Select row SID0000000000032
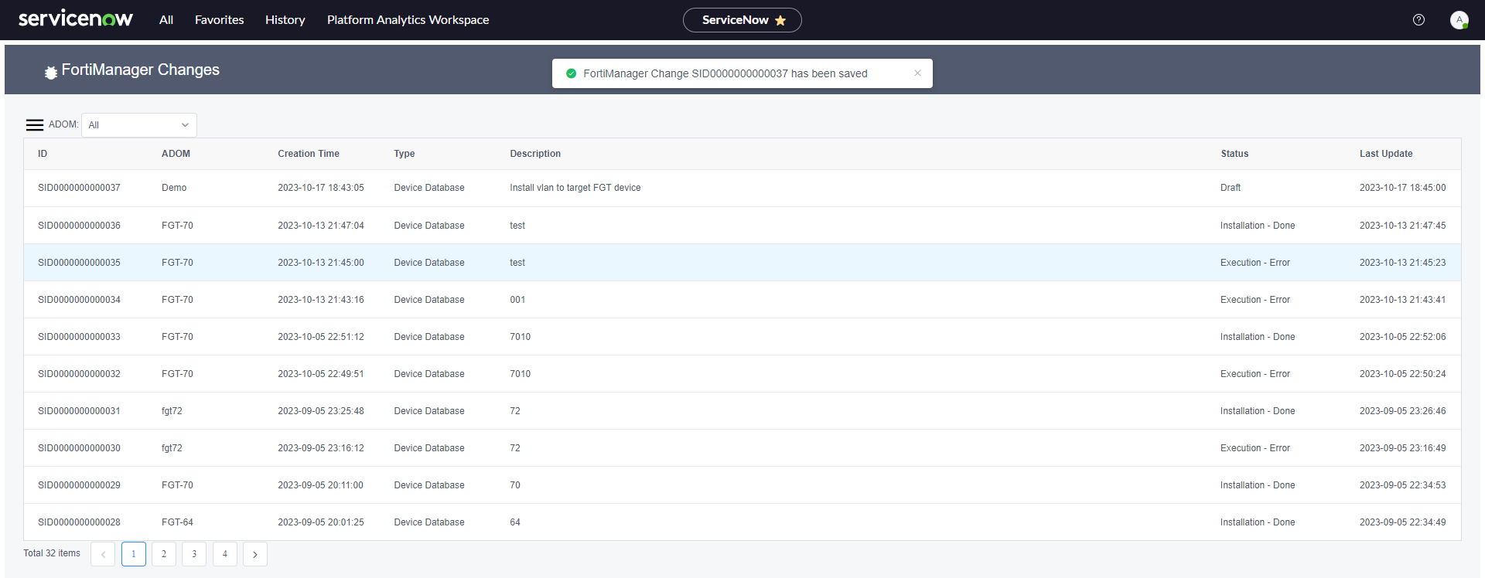 click(742, 374)
